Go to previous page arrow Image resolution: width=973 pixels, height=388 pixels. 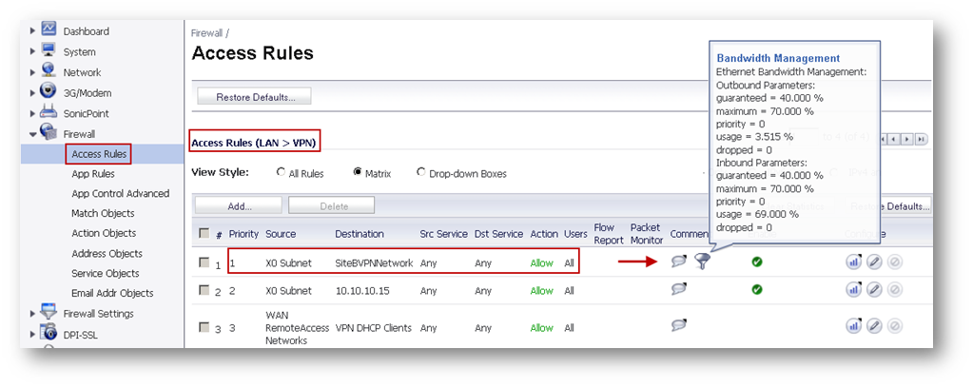894,139
